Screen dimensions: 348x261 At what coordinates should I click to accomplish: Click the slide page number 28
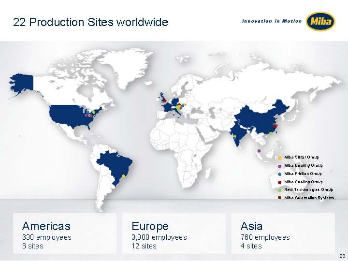343,256
